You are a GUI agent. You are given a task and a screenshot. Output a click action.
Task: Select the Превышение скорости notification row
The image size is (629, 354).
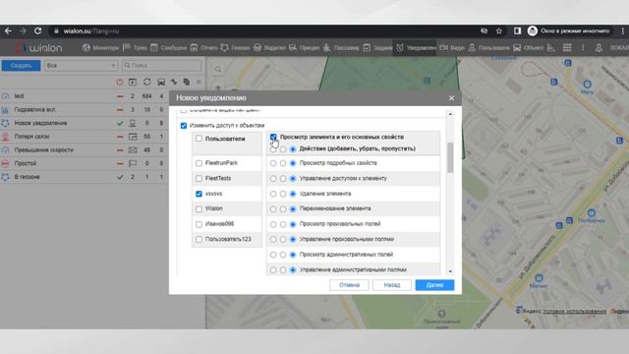[85, 150]
